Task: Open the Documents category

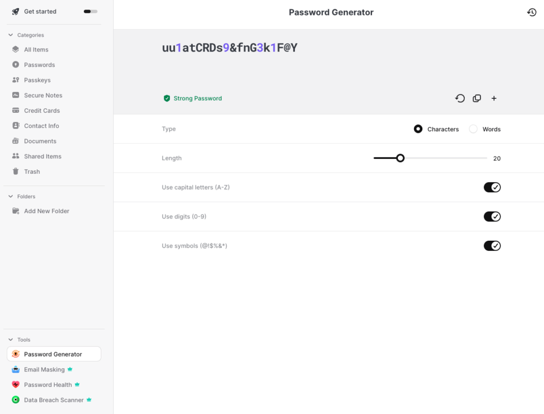Action: click(x=40, y=141)
